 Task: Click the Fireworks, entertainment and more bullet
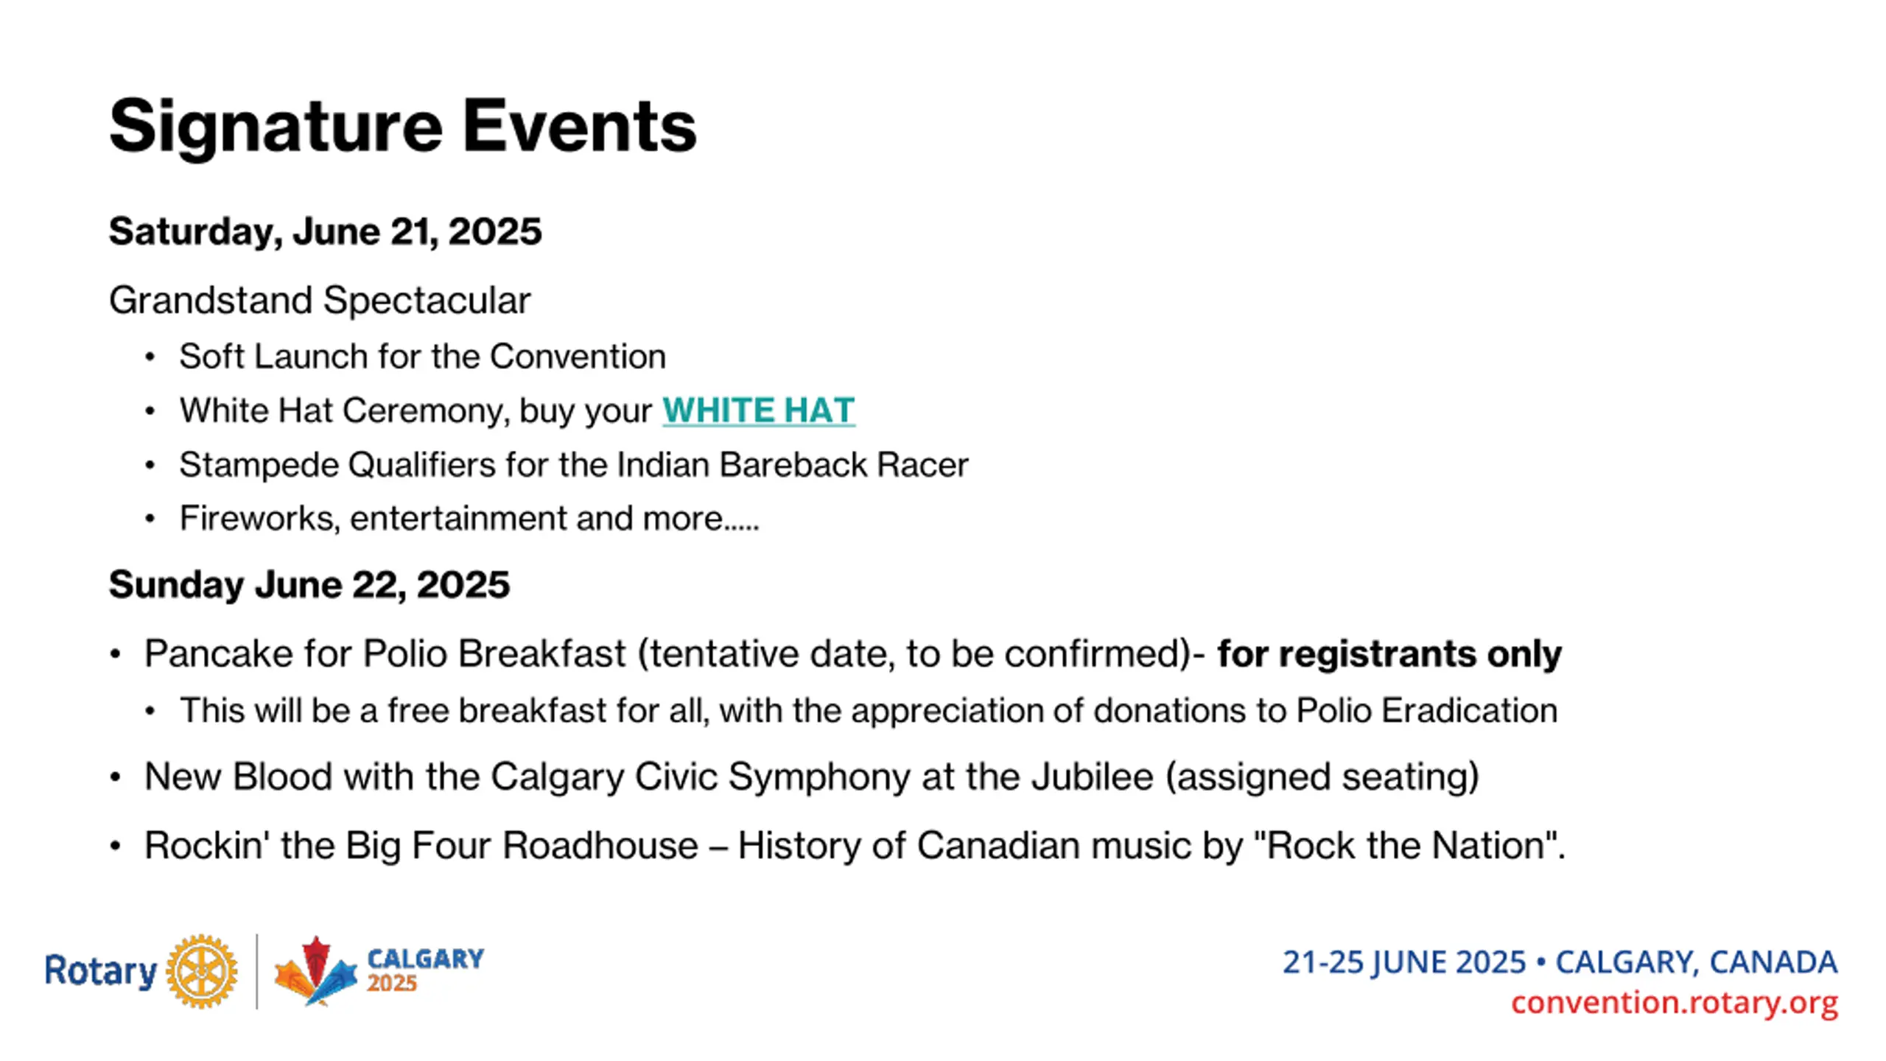click(x=469, y=519)
